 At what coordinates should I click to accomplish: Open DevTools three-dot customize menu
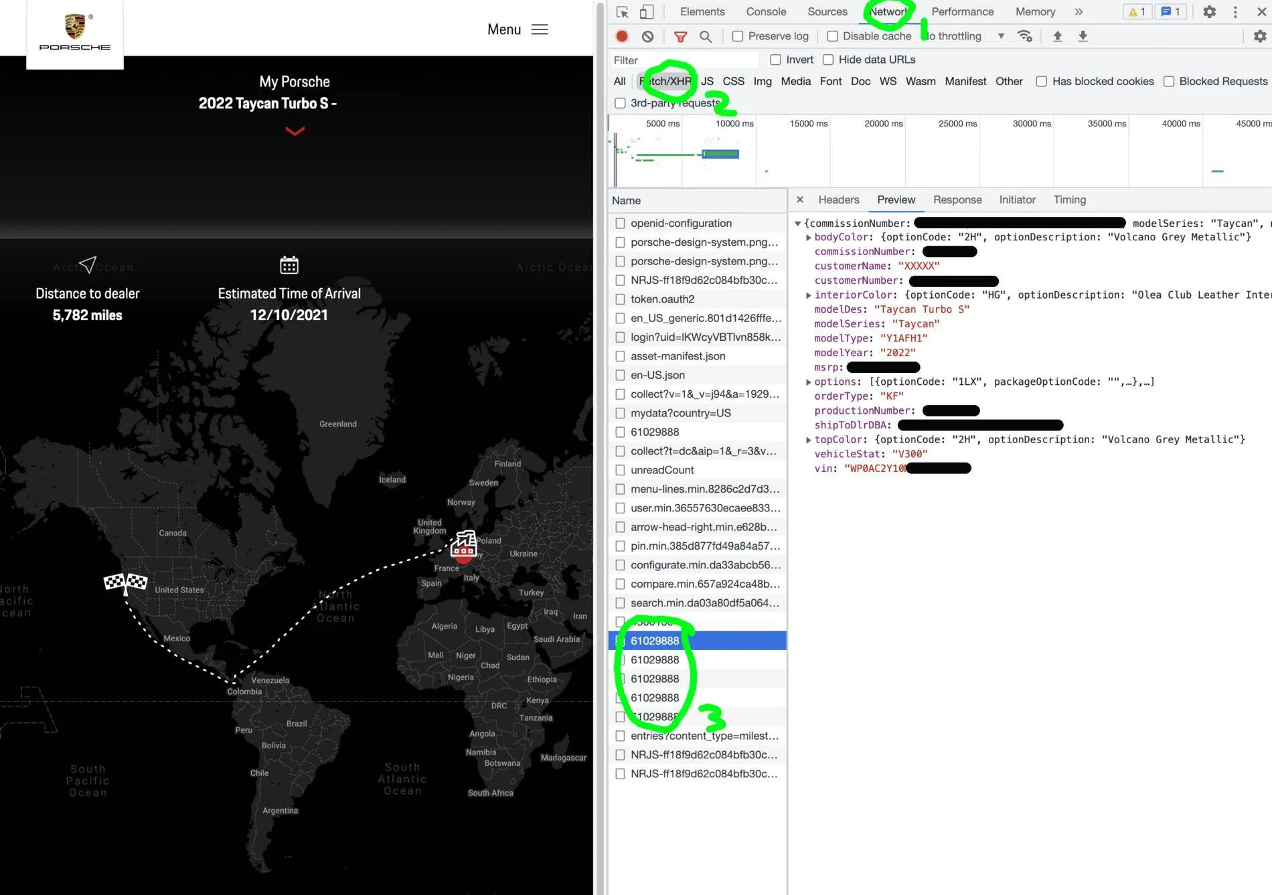[1235, 12]
